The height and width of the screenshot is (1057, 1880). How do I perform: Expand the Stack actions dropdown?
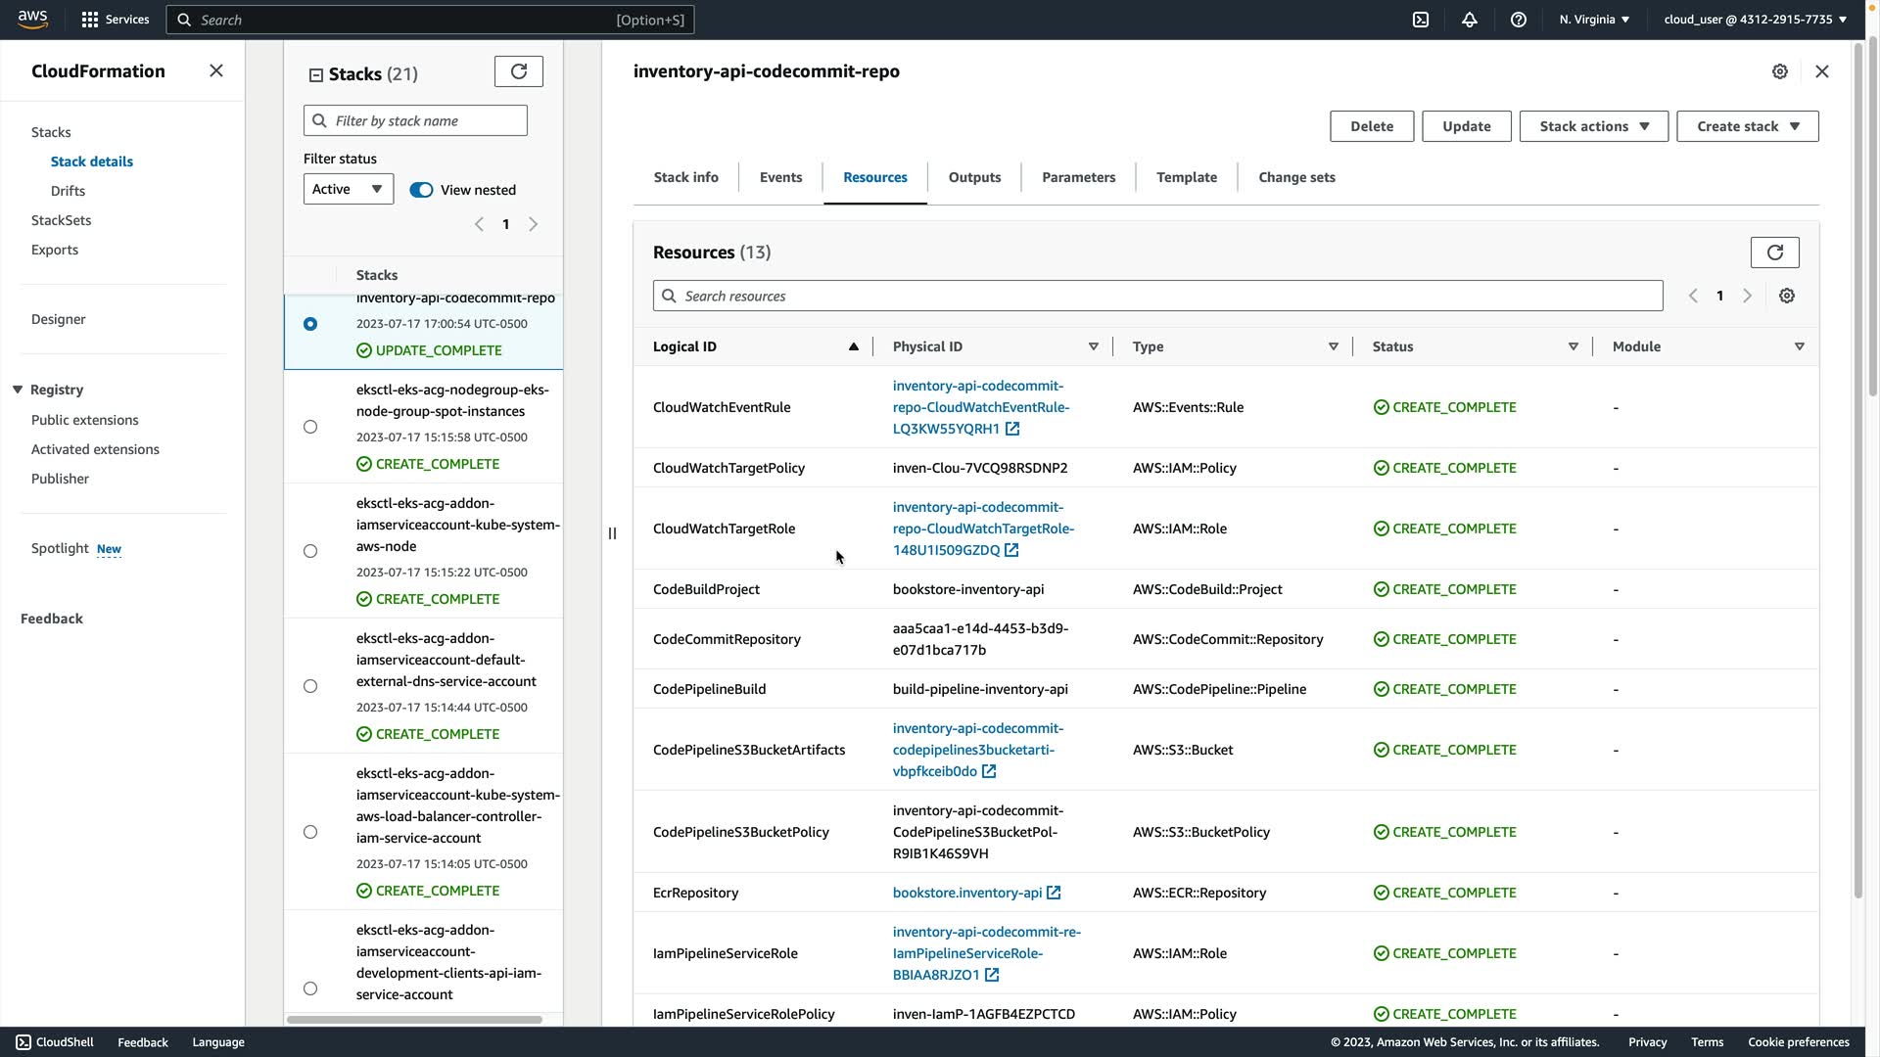pyautogui.click(x=1593, y=126)
